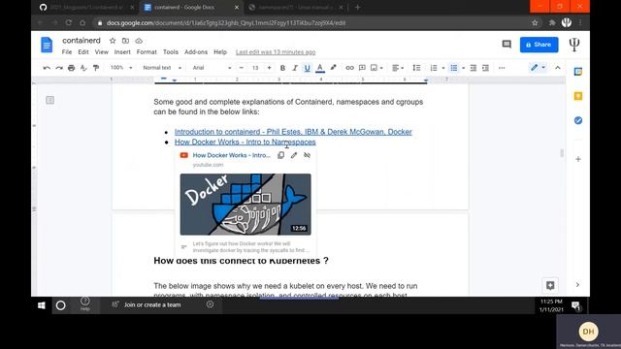This screenshot has width=621, height=349.
Task: Show the document outline icon
Action: [49, 100]
